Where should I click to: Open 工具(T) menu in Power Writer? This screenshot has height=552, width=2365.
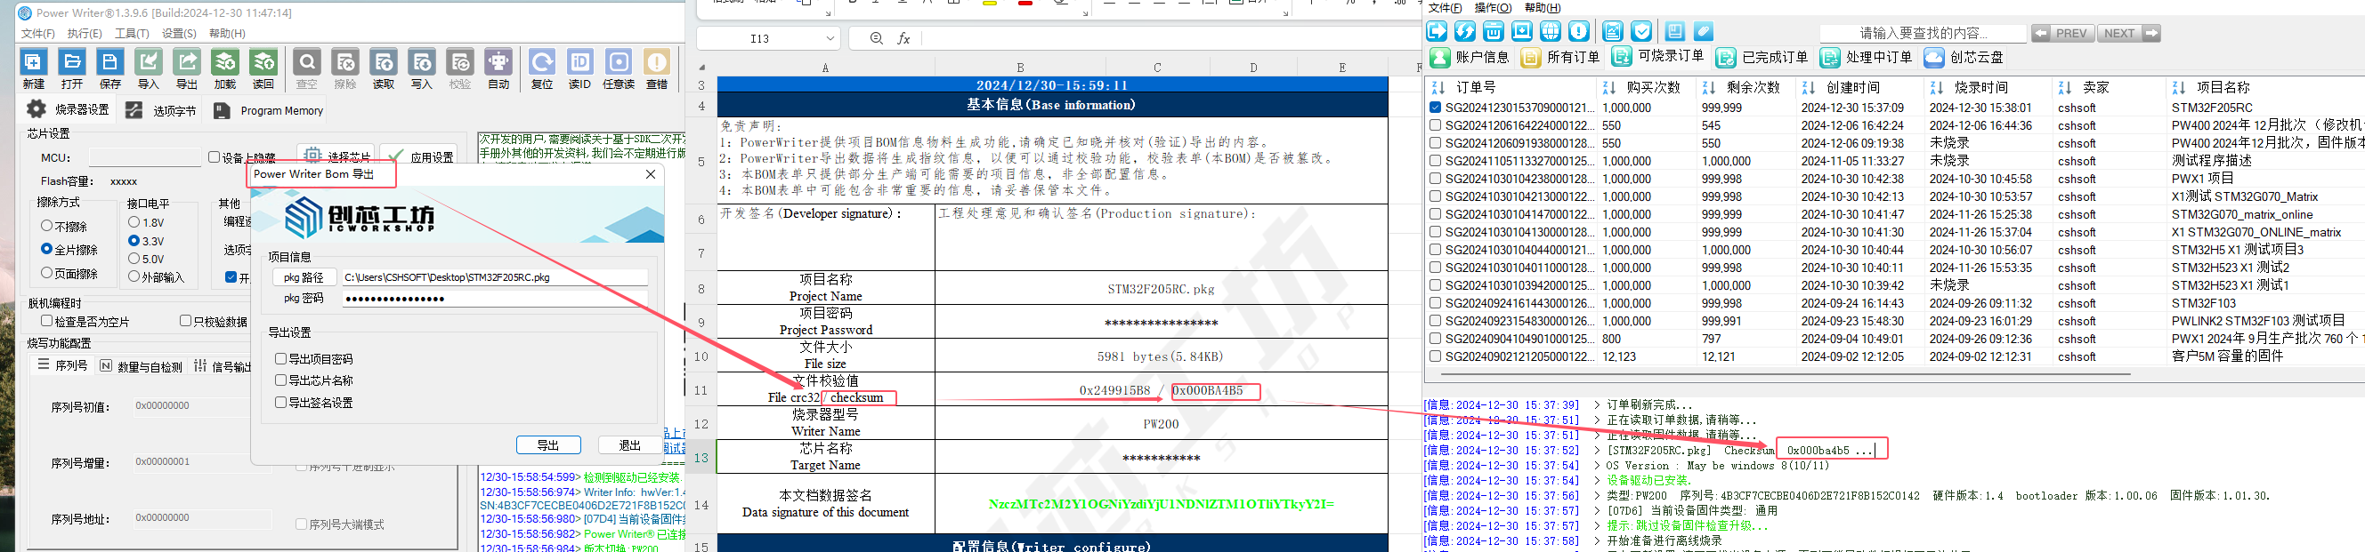[133, 34]
